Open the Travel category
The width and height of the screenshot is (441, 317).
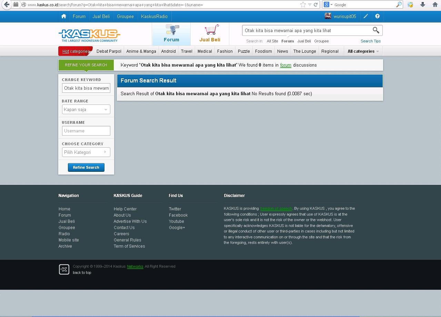pos(187,51)
